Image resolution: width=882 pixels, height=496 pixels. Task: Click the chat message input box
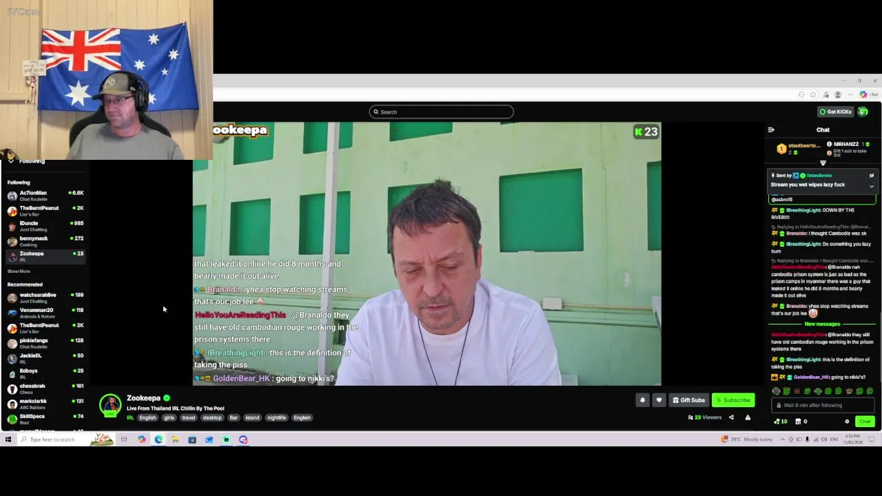[x=822, y=405]
